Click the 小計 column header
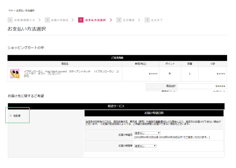236x168 pixels. 212,64
